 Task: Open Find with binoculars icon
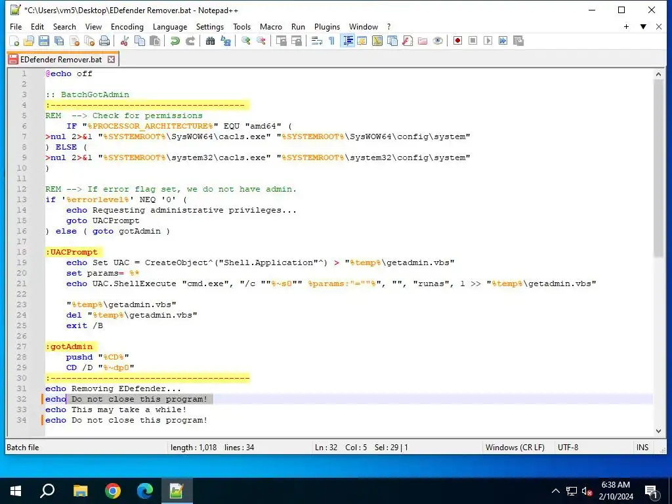tap(211, 41)
